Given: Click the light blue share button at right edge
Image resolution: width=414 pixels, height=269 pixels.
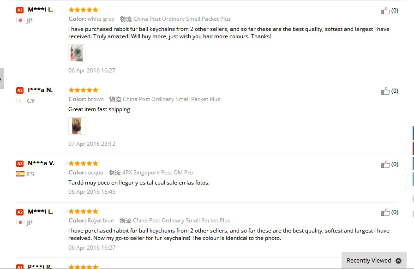Looking at the screenshot, I should click(x=413, y=179).
